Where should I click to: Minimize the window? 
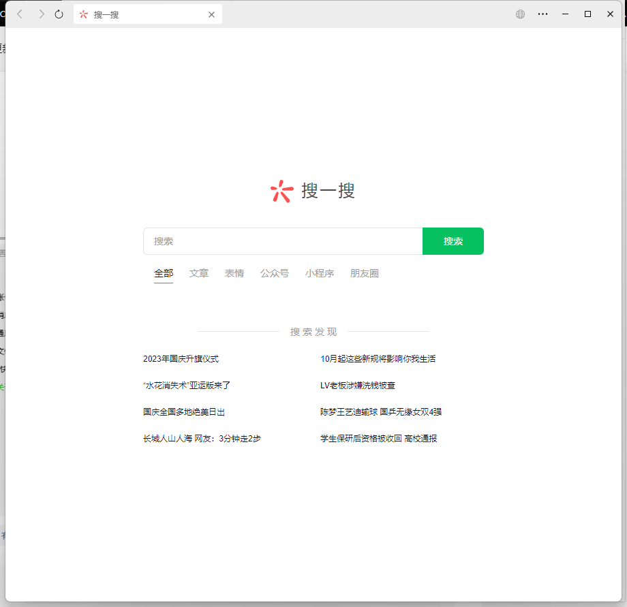tap(565, 14)
